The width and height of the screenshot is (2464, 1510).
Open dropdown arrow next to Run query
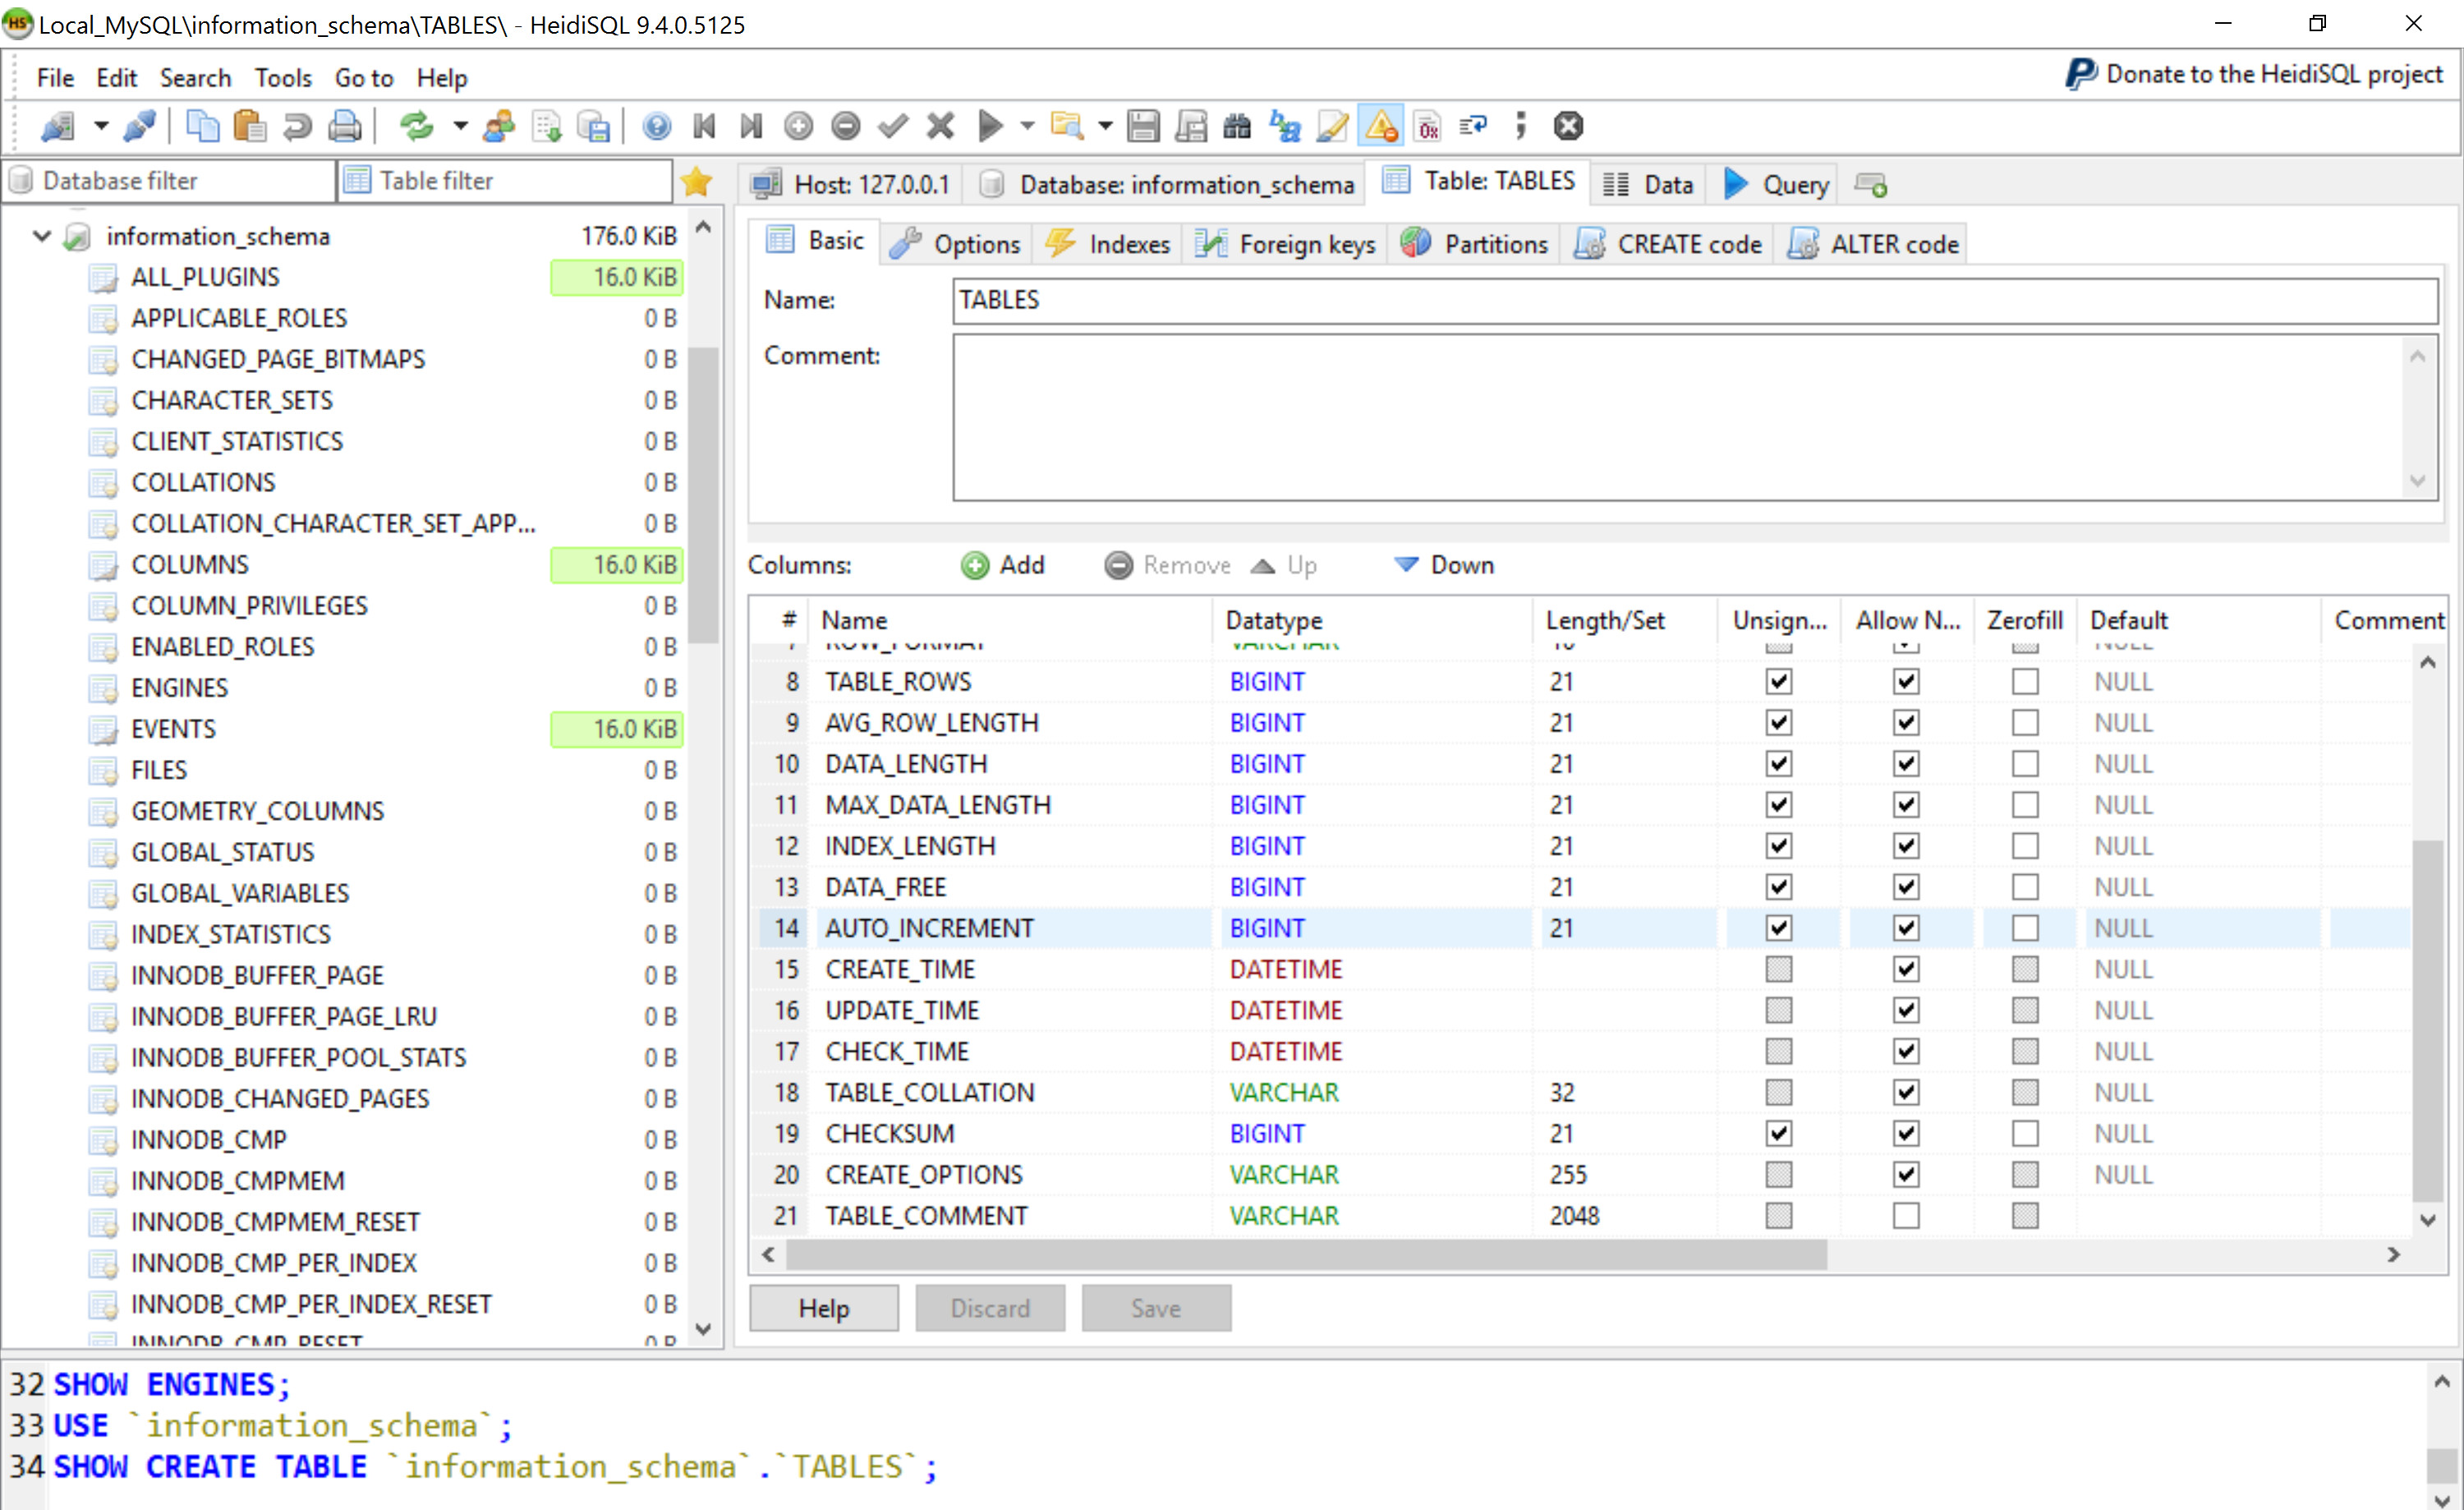click(1027, 126)
